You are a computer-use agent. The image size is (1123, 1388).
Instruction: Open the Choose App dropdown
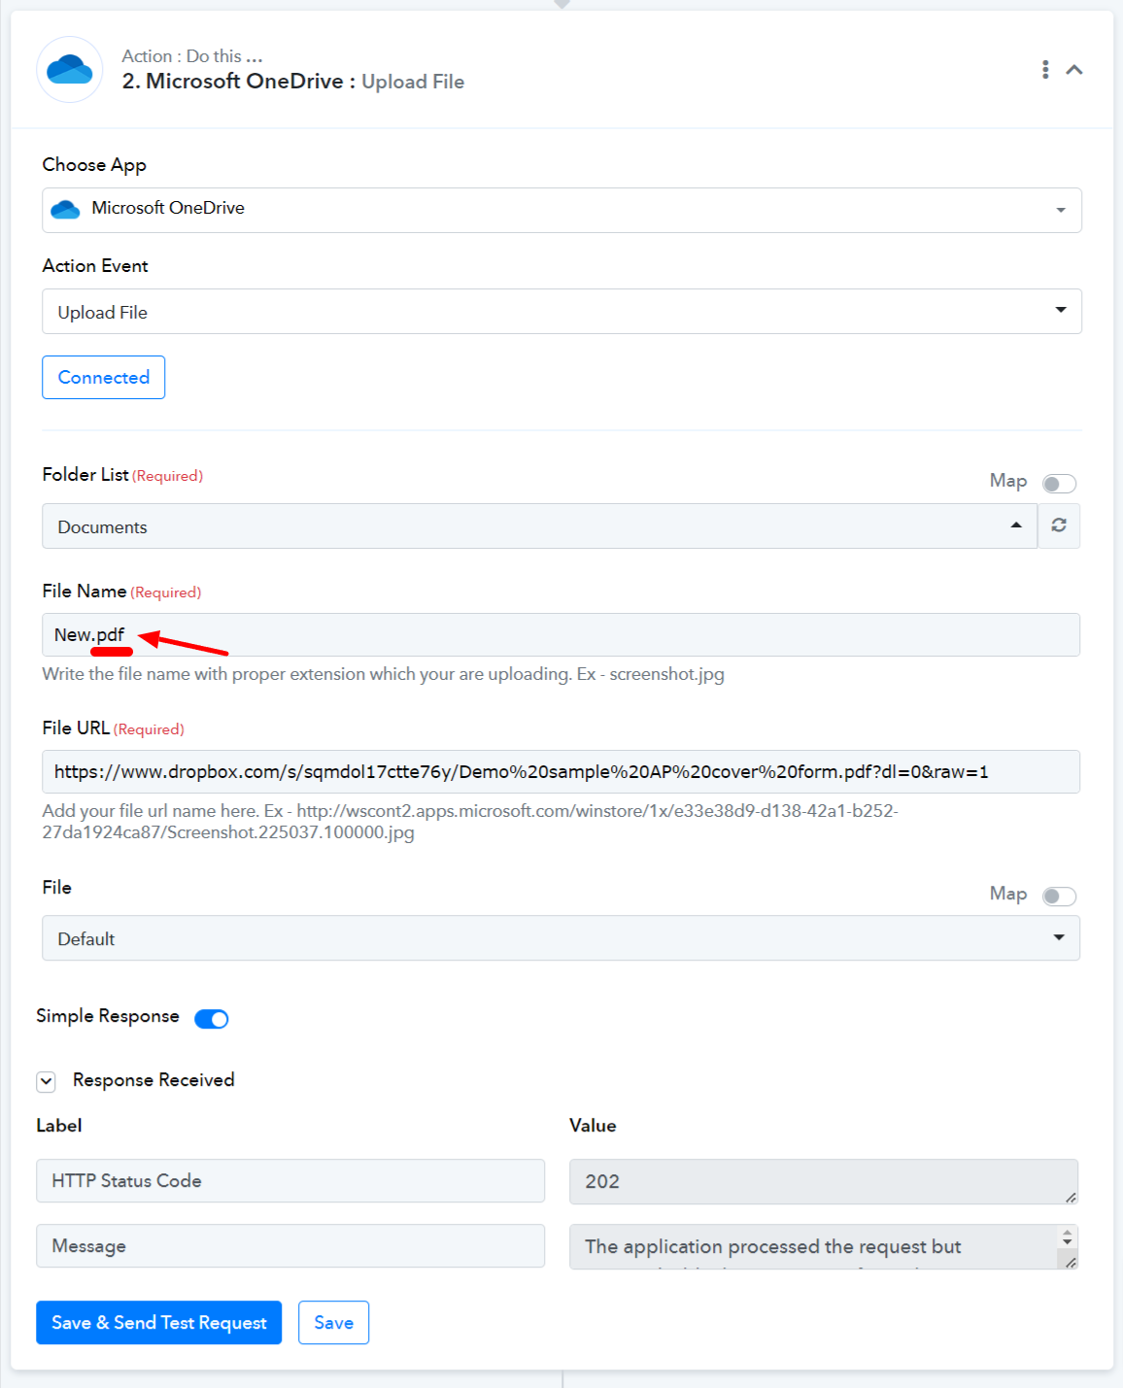tap(561, 210)
